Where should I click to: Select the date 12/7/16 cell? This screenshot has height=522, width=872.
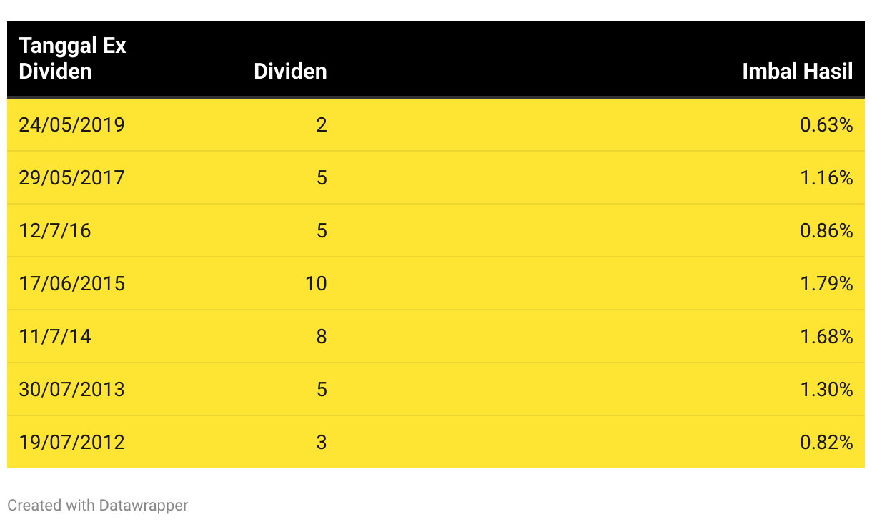click(x=55, y=231)
